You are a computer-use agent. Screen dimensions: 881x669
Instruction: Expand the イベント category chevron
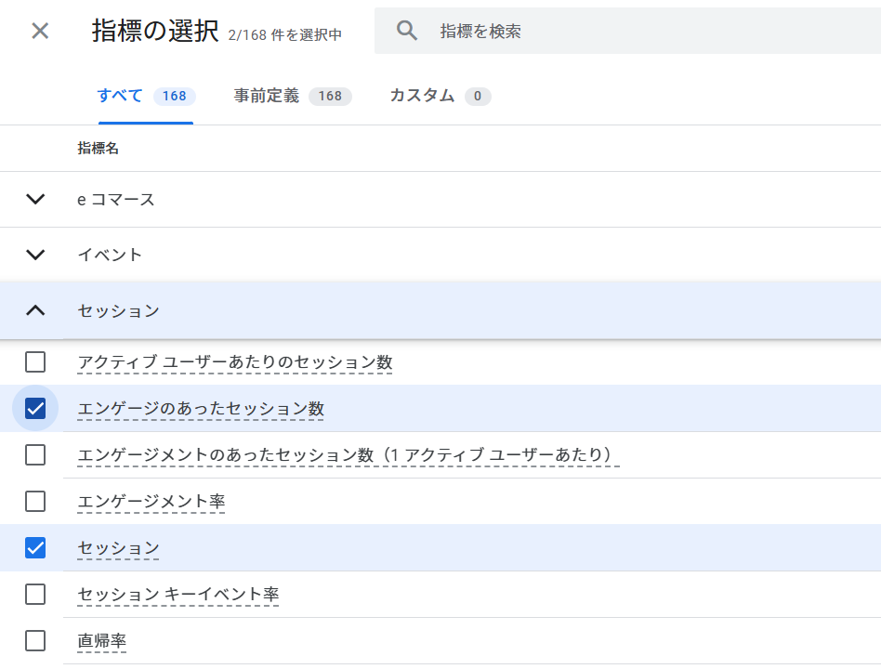click(x=35, y=255)
